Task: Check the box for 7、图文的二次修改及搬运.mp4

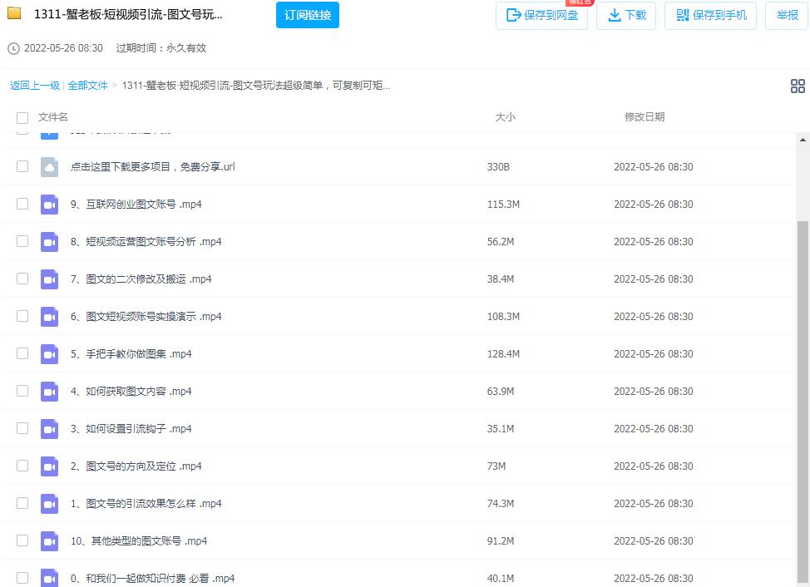Action: coord(22,279)
